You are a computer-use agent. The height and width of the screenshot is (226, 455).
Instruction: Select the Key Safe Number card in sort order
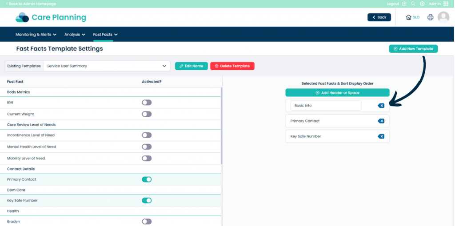[337, 136]
